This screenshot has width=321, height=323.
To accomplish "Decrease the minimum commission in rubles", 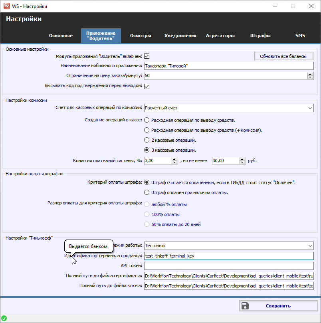I will [242, 162].
